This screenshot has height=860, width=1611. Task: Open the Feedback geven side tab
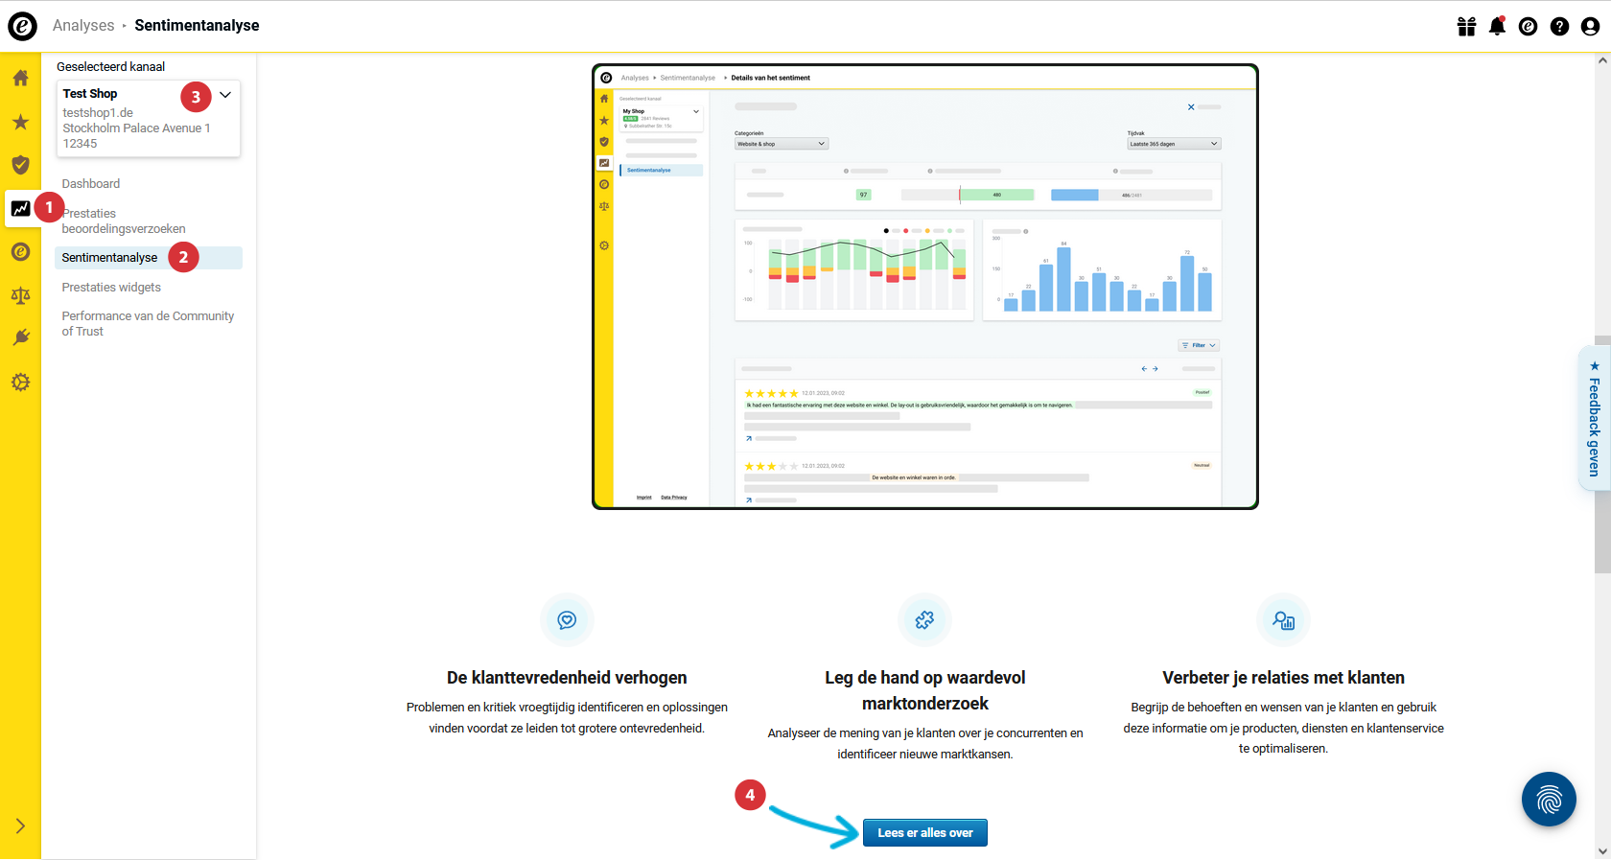pyautogui.click(x=1594, y=420)
